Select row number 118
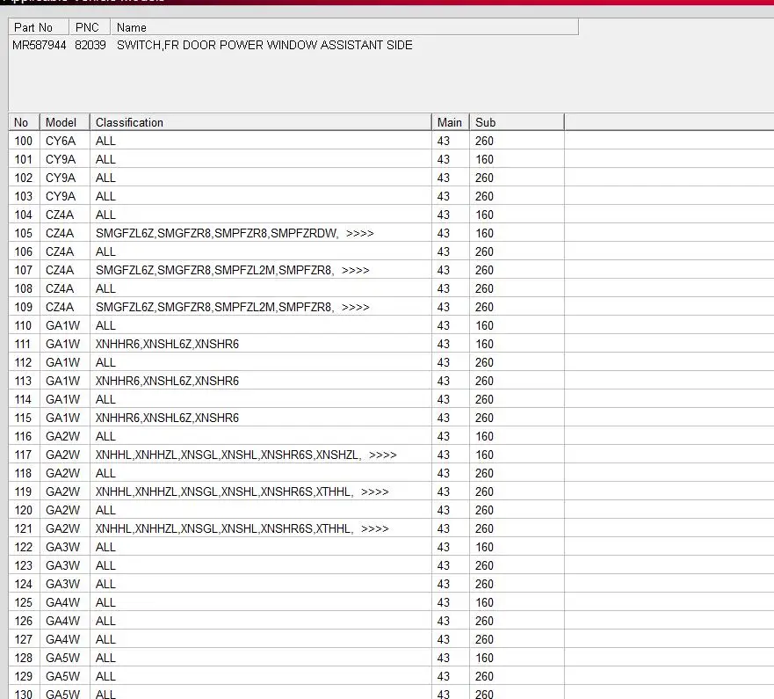774x699 pixels. pyautogui.click(x=23, y=474)
